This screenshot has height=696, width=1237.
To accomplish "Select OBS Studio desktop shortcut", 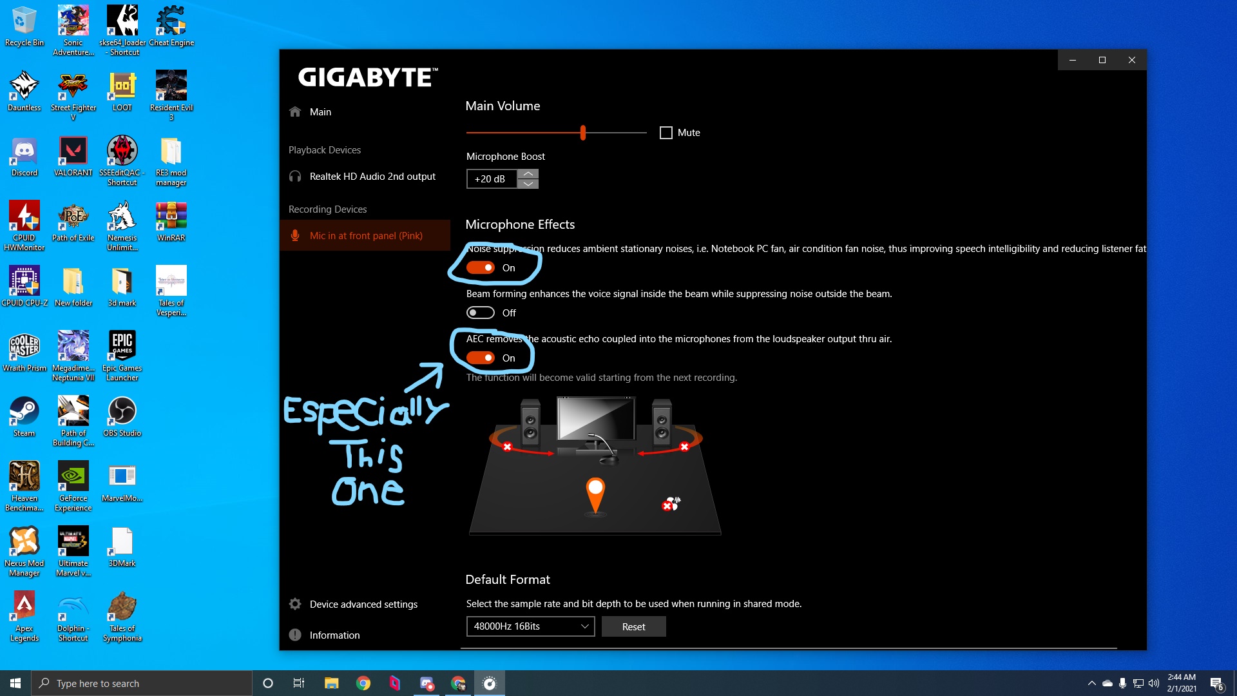I will [x=122, y=417].
